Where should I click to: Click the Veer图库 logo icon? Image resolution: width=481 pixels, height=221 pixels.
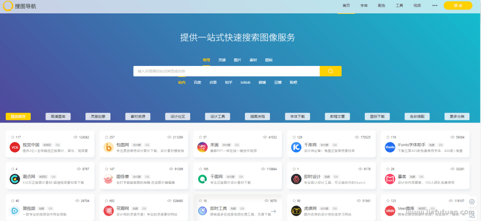coord(390,211)
